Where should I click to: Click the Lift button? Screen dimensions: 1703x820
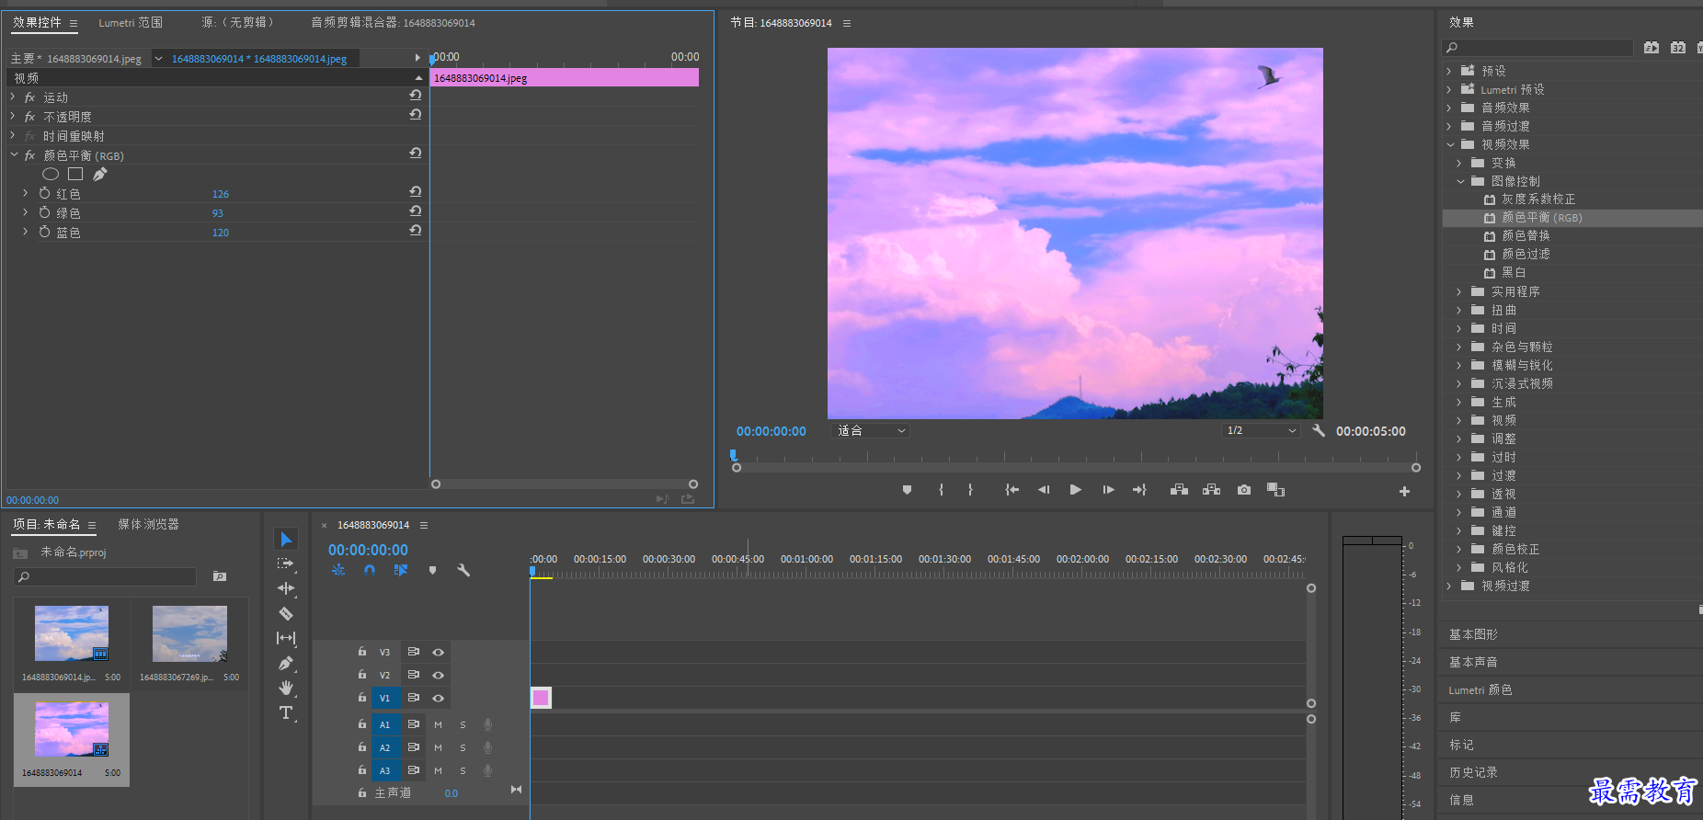1179,490
